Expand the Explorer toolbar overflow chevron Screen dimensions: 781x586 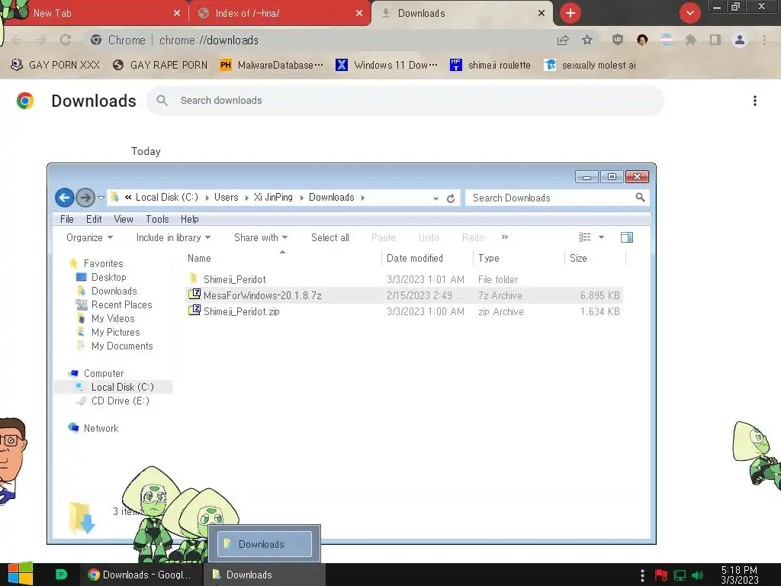click(505, 237)
